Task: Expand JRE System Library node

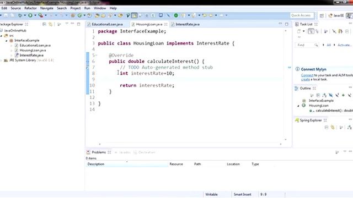Action: click(1, 61)
